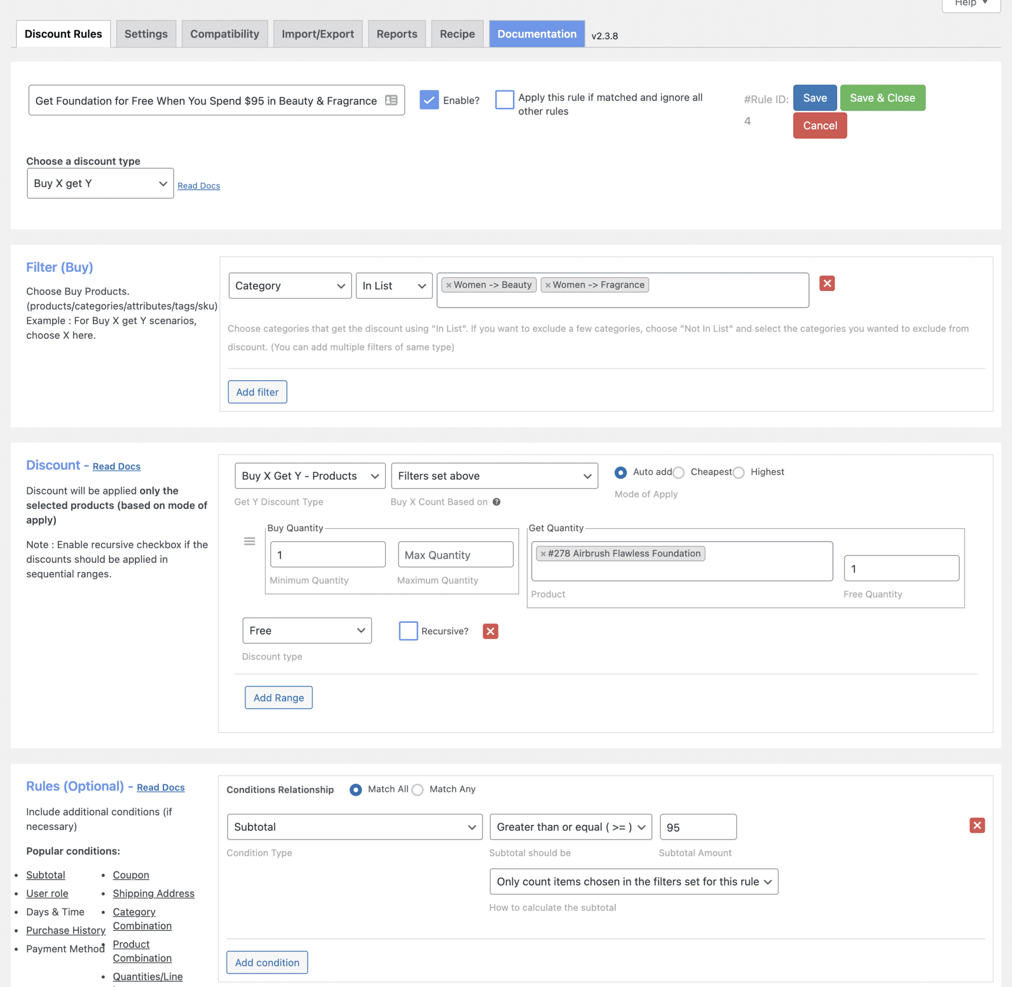The width and height of the screenshot is (1012, 987).
Task: Click the Buy X Count help icon
Action: click(x=496, y=502)
